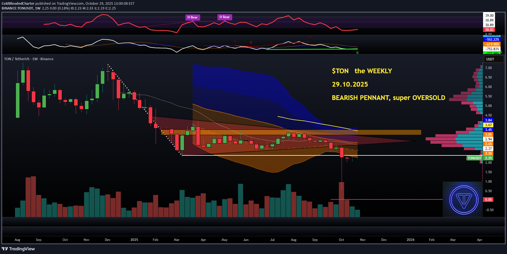Click the 2025 label on the time axis
Screen dimensions: 507x254
click(x=134, y=240)
